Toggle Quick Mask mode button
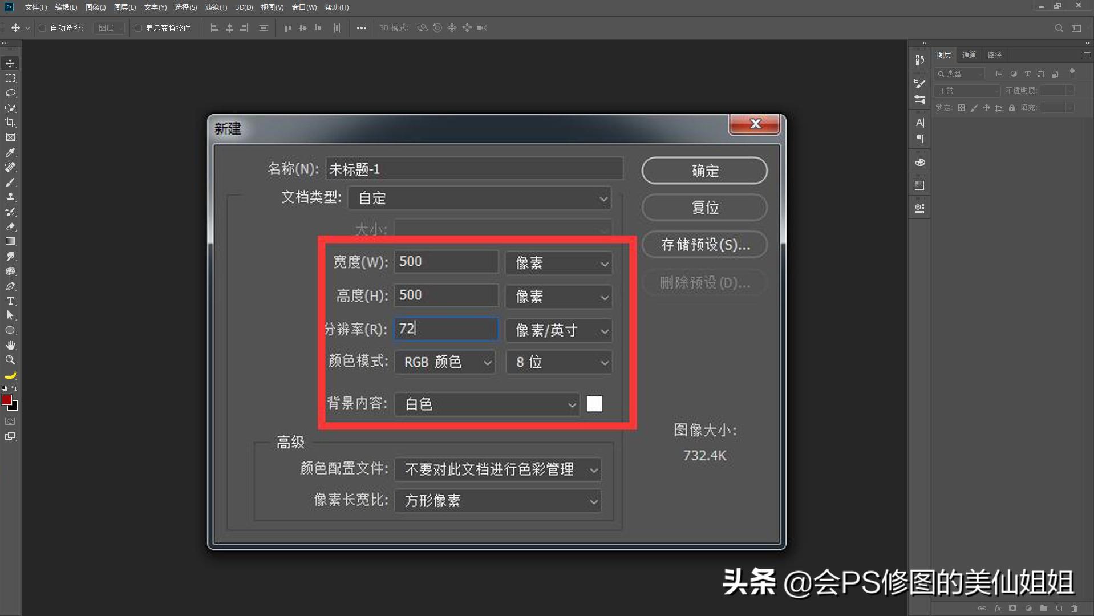 [x=10, y=422]
